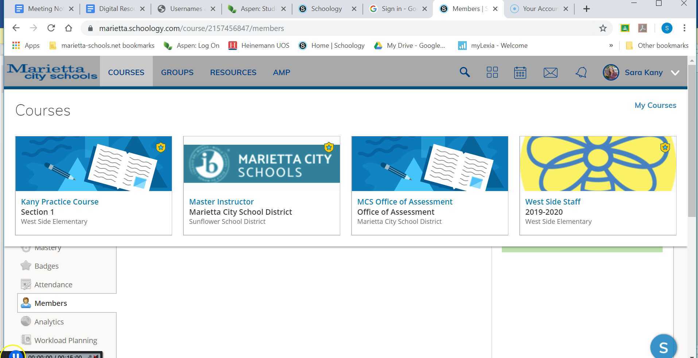Toggle the favorite star on Master Instructor

329,147
